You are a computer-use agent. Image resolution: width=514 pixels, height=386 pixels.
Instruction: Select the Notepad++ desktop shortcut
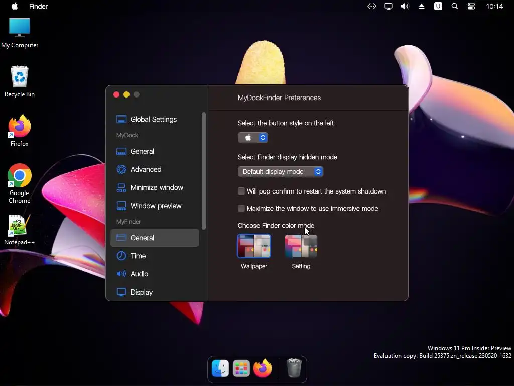20,230
